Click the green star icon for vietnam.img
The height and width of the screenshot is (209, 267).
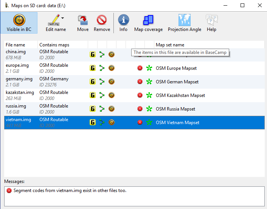coord(149,123)
